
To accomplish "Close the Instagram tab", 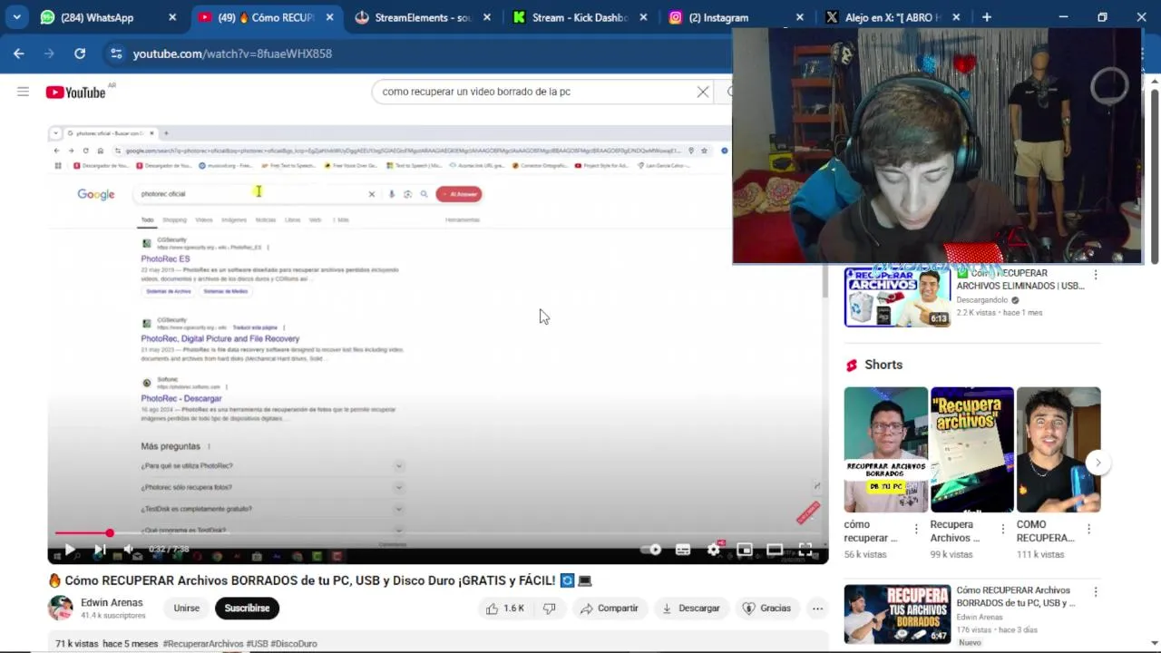I will (800, 17).
